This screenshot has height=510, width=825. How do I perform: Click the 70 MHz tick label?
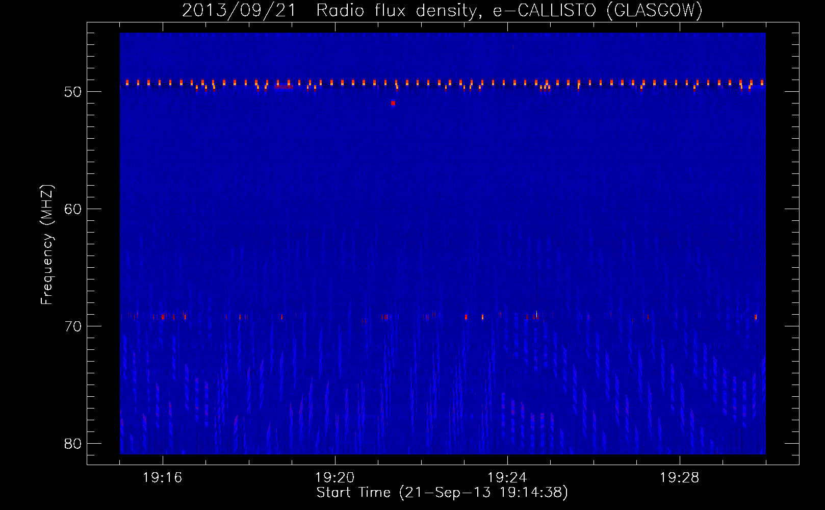73,326
